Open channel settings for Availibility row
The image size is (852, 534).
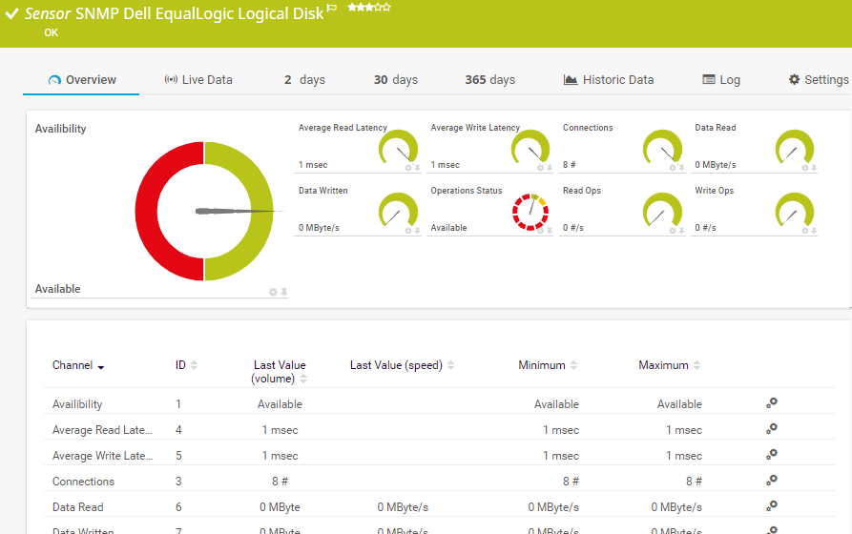pyautogui.click(x=772, y=403)
